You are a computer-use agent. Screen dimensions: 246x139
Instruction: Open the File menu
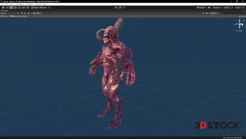pos(2,4)
